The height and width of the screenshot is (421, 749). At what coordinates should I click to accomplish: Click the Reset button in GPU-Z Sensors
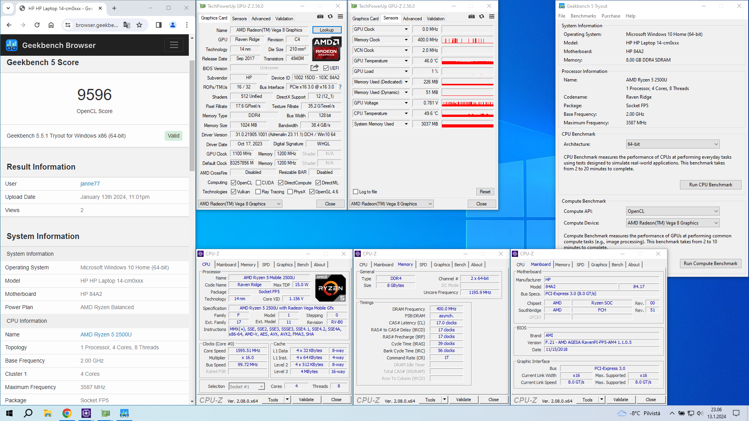[485, 192]
